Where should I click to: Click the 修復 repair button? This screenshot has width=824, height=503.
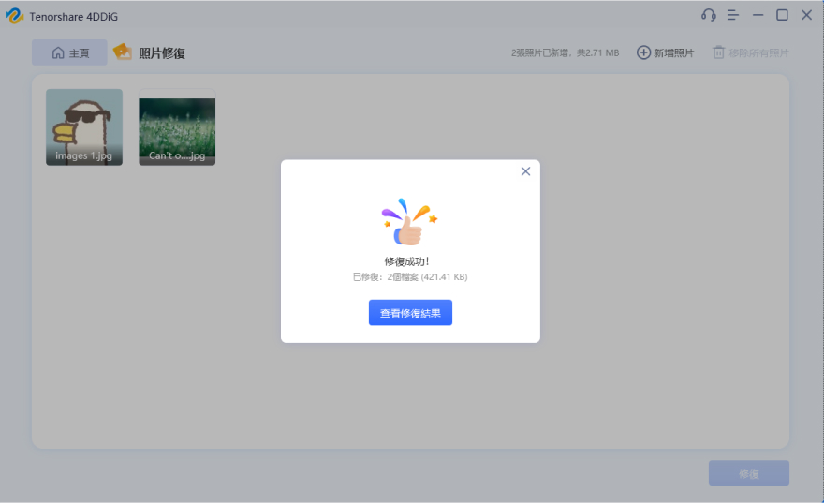coord(748,474)
